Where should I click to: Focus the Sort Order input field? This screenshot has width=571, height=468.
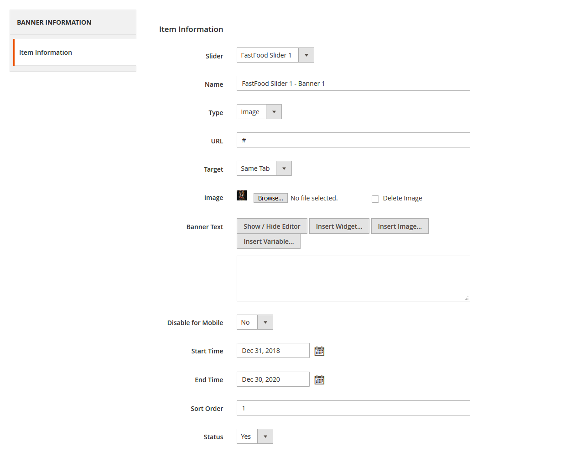pos(353,408)
